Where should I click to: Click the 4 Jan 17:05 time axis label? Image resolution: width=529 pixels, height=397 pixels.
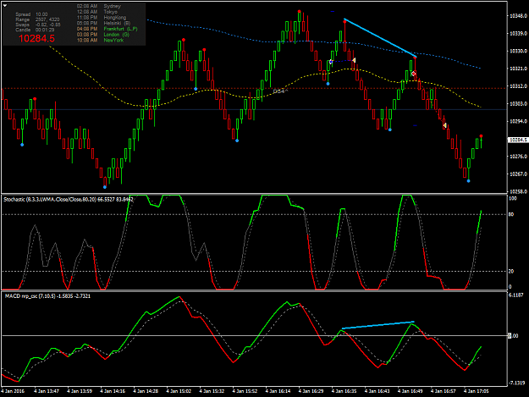[x=477, y=391]
